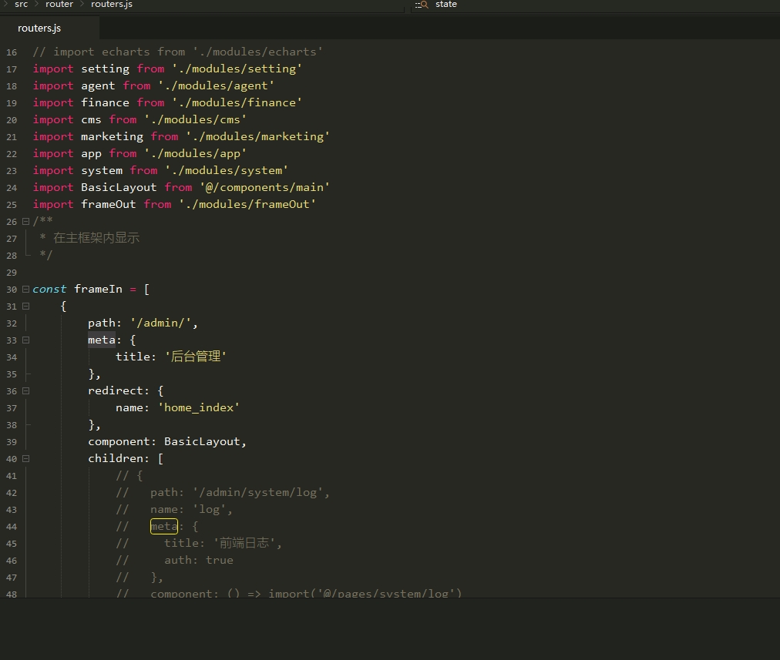Click line number 24 in the gutter
This screenshot has height=660, width=780.
(x=12, y=188)
